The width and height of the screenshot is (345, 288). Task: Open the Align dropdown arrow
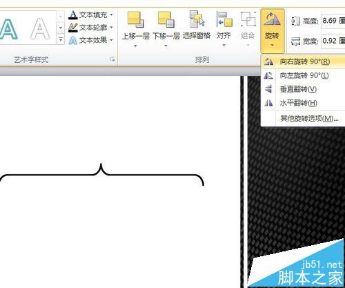pyautogui.click(x=224, y=46)
